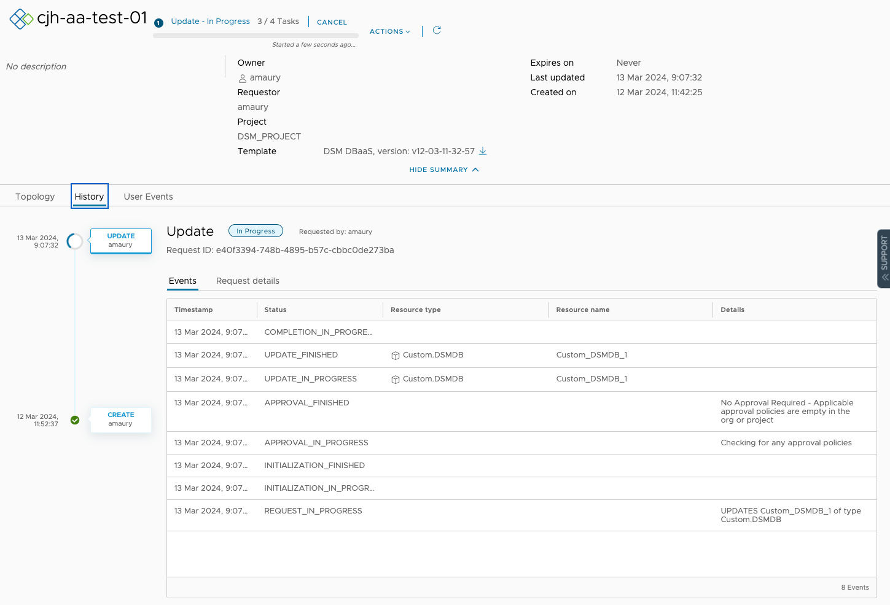This screenshot has width=890, height=605.
Task: Click the timestamp in the REQUEST_IN_PROGRESS row
Action: [x=211, y=511]
